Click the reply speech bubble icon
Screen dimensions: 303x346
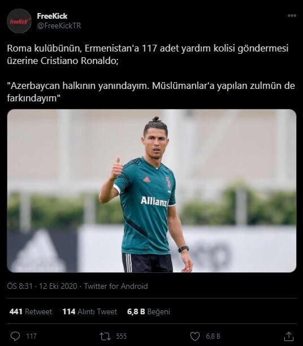15,336
